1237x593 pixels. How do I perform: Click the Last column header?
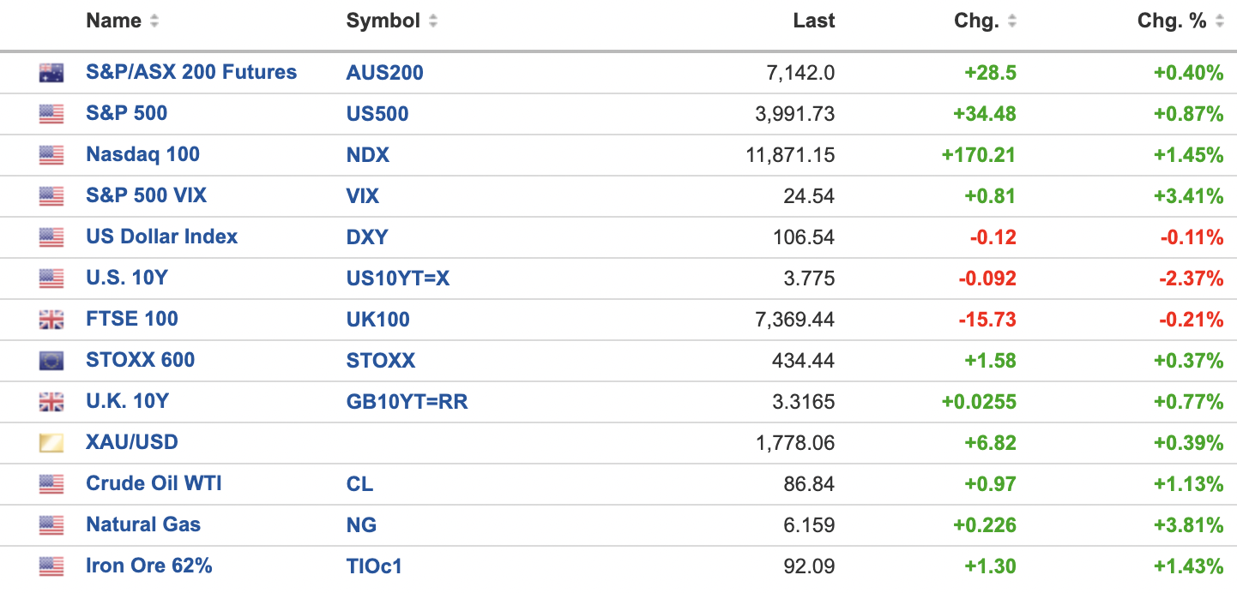[x=813, y=21]
